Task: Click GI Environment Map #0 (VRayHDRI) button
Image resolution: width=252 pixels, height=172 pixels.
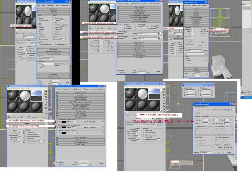Action: (x=90, y=122)
